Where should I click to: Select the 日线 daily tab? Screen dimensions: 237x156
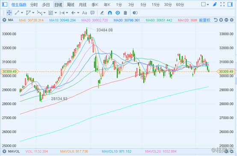pos(58,5)
